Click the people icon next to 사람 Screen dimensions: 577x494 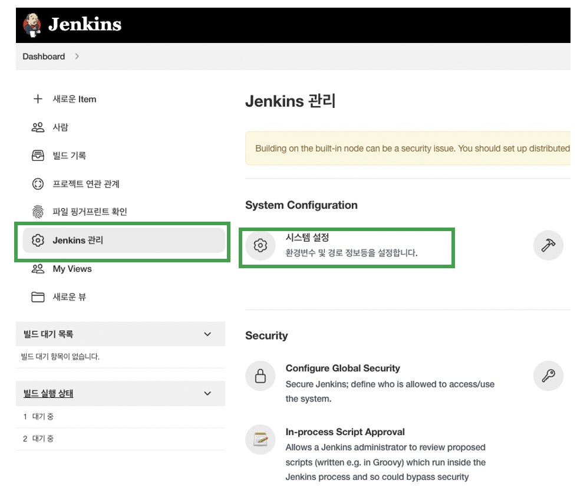(x=38, y=127)
